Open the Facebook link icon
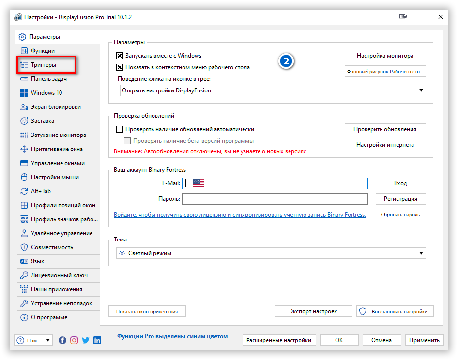 point(62,340)
